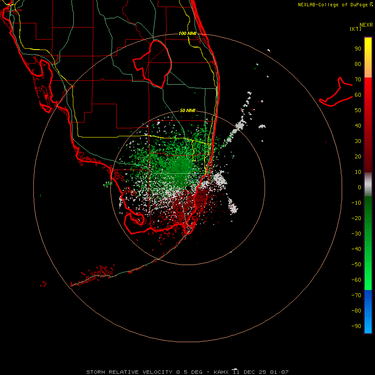This screenshot has width=375, height=375.
Task: Click the 01:07 time in the caption
Action: tap(279, 372)
